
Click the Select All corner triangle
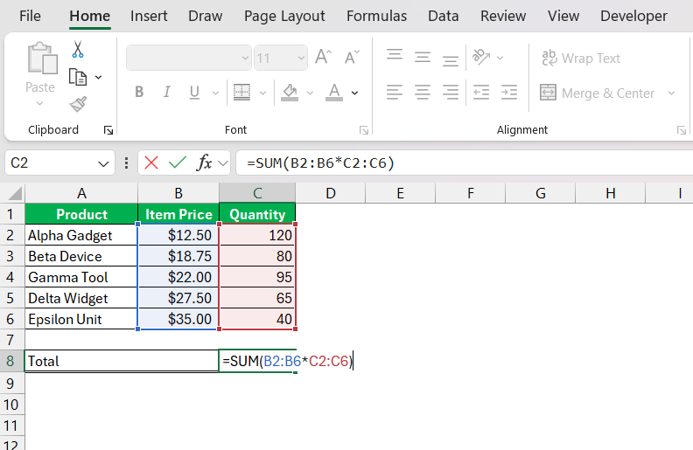point(15,194)
